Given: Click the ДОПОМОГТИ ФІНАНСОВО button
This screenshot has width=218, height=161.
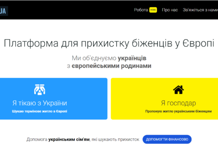Looking at the screenshot, I should 167,140.
